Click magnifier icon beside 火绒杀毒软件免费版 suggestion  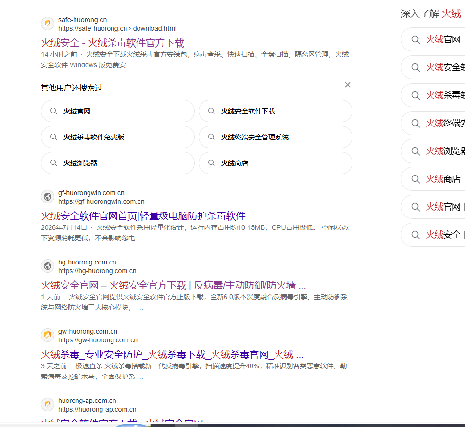pos(54,137)
